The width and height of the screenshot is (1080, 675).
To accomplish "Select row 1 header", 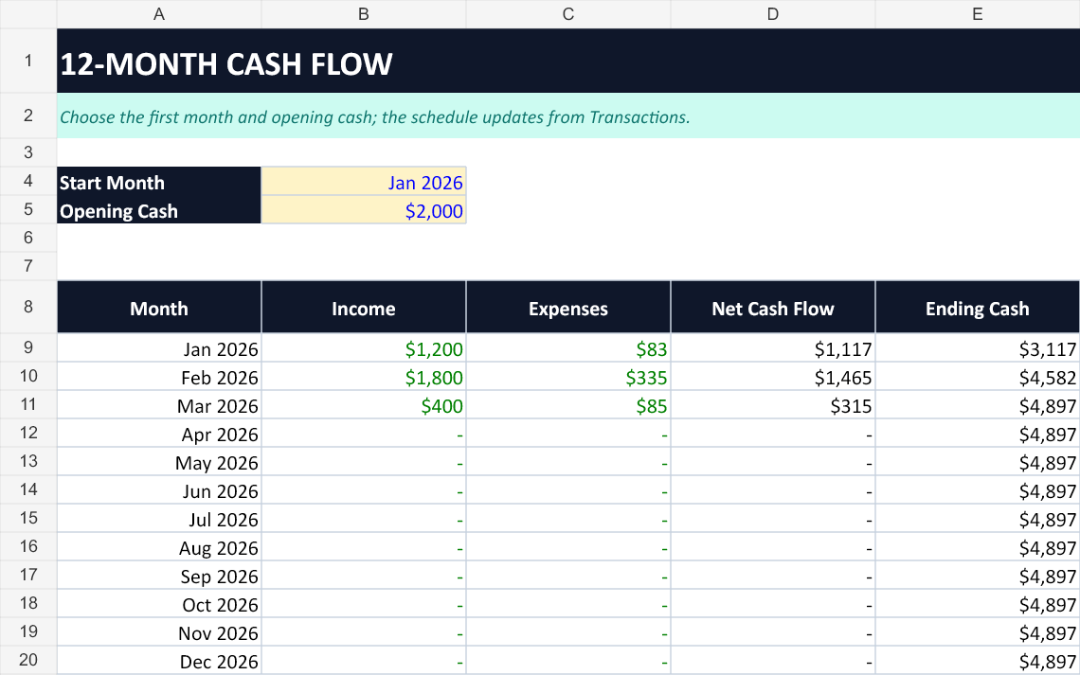I will [x=28, y=61].
